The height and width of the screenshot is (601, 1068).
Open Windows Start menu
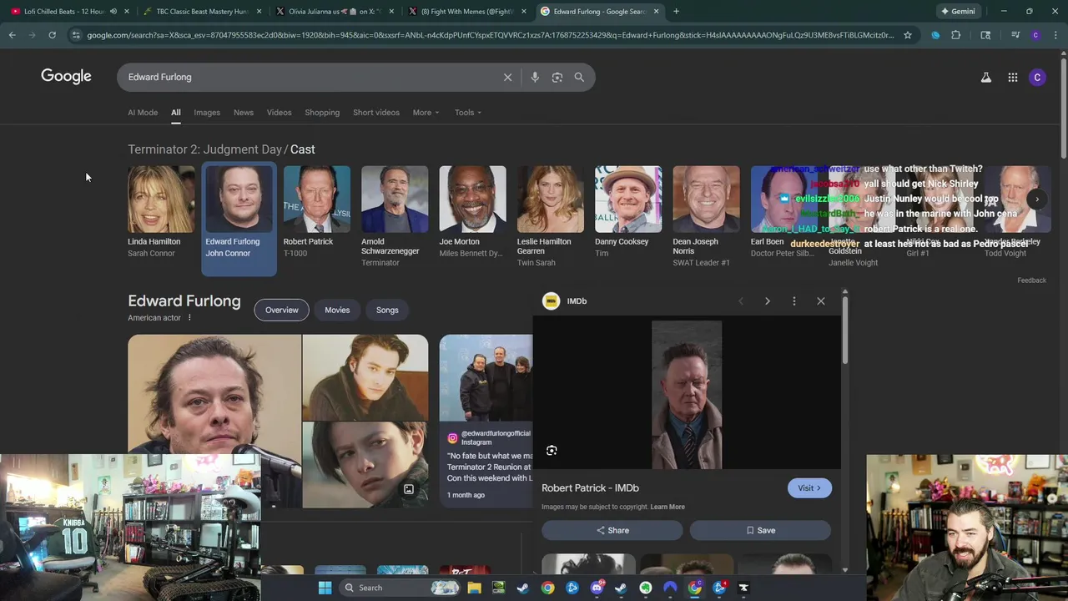pyautogui.click(x=325, y=588)
